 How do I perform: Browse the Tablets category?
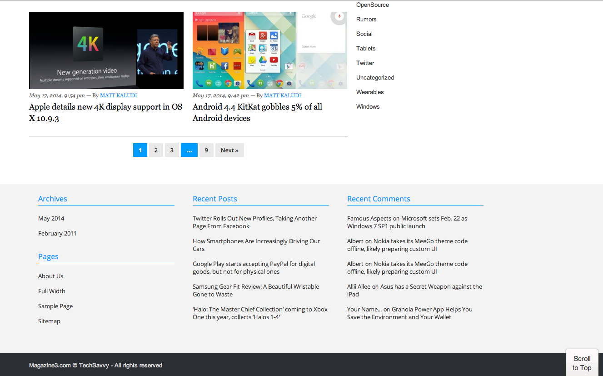click(366, 48)
